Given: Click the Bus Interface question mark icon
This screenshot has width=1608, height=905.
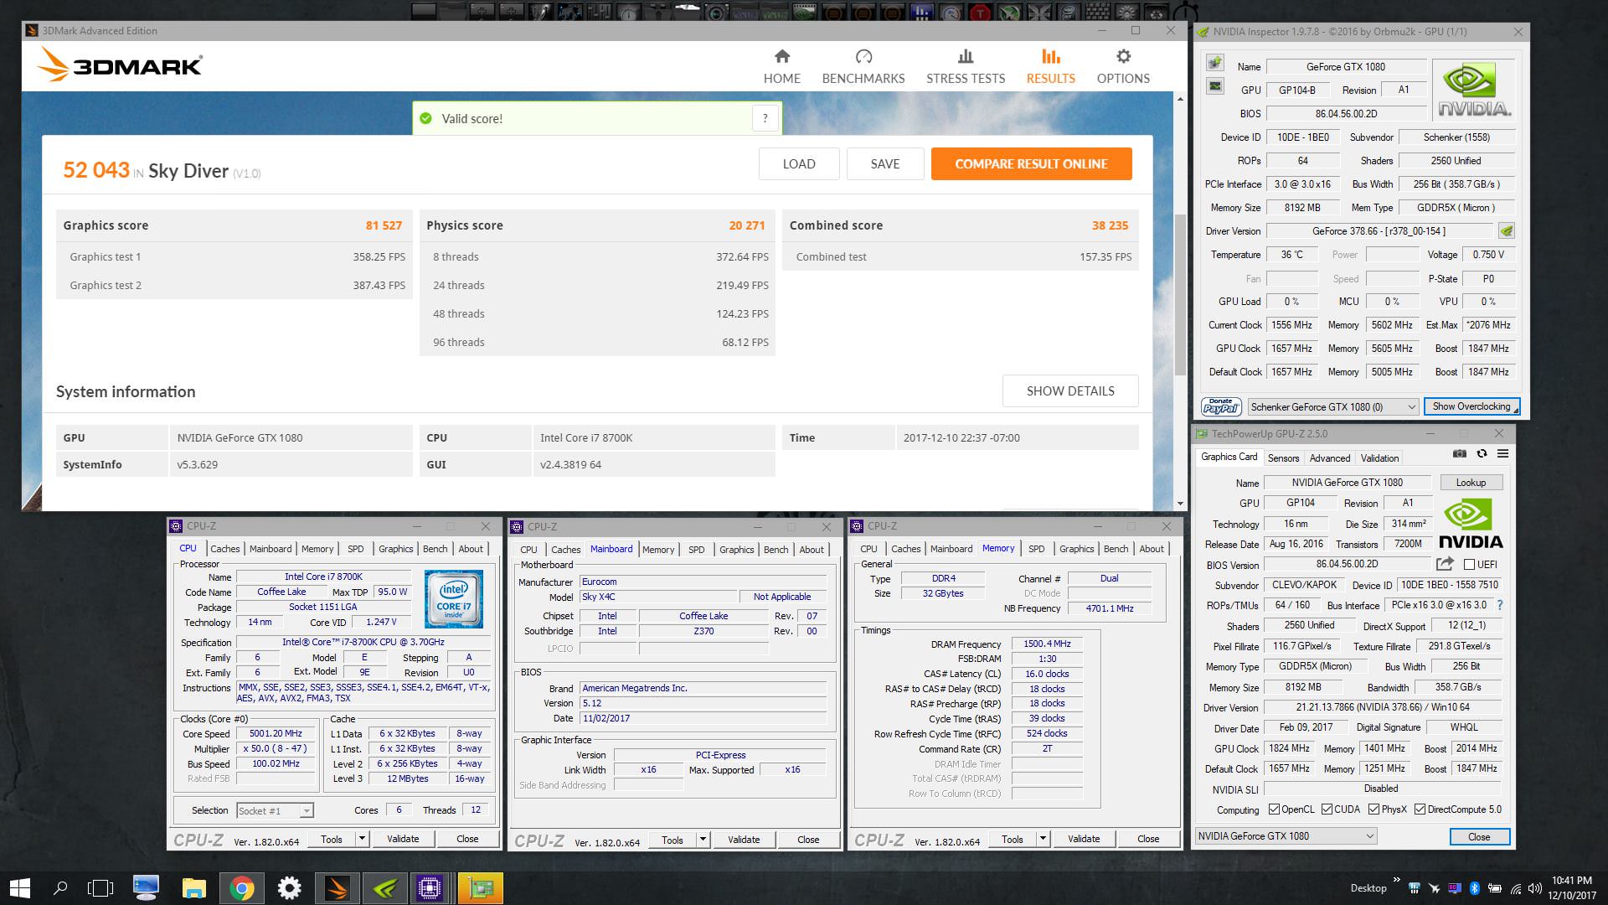Looking at the screenshot, I should (x=1499, y=605).
